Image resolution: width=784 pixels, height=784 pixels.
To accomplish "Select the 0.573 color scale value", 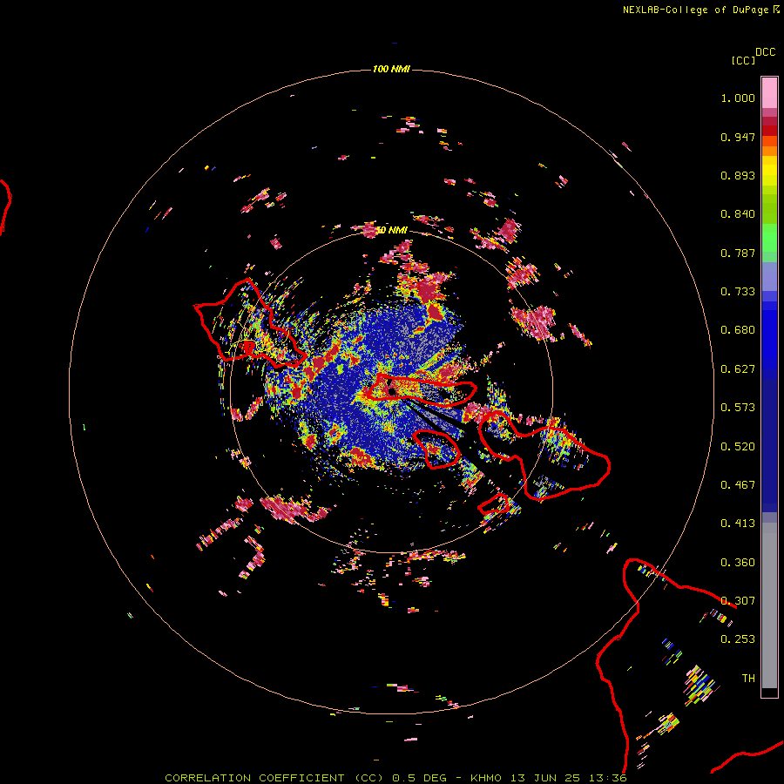I will tap(738, 408).
